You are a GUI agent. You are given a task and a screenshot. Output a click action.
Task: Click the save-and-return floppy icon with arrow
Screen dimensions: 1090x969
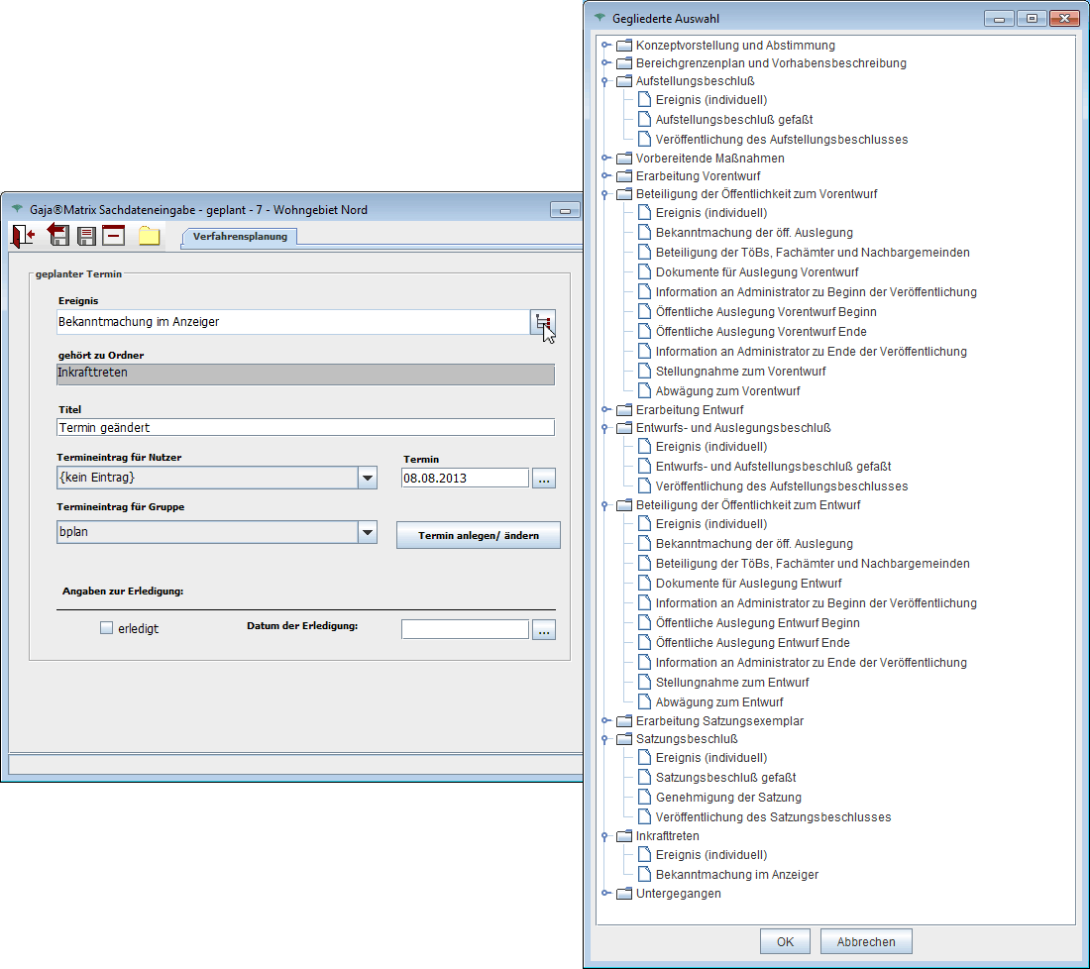(58, 235)
